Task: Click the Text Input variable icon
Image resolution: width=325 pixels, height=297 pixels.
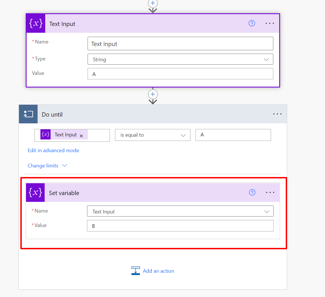Action: (36, 23)
